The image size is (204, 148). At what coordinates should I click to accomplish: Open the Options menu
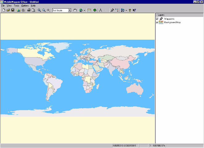[25, 6]
